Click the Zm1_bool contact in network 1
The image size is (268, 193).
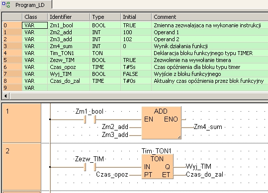tap(90, 120)
